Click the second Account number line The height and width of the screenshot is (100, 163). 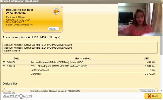pyautogui.click(x=38, y=48)
